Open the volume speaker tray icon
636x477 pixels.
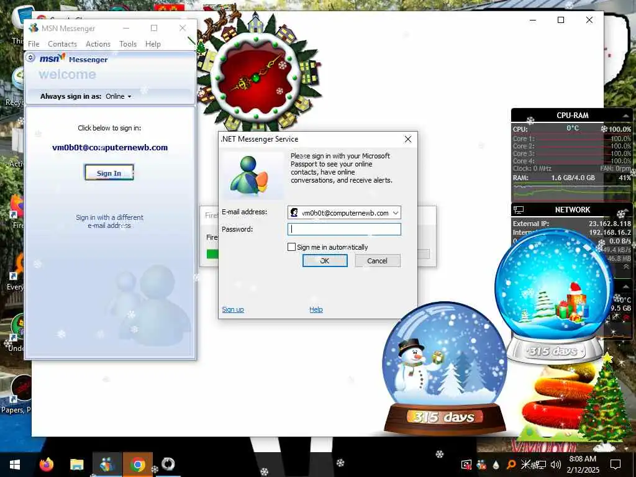pyautogui.click(x=556, y=465)
